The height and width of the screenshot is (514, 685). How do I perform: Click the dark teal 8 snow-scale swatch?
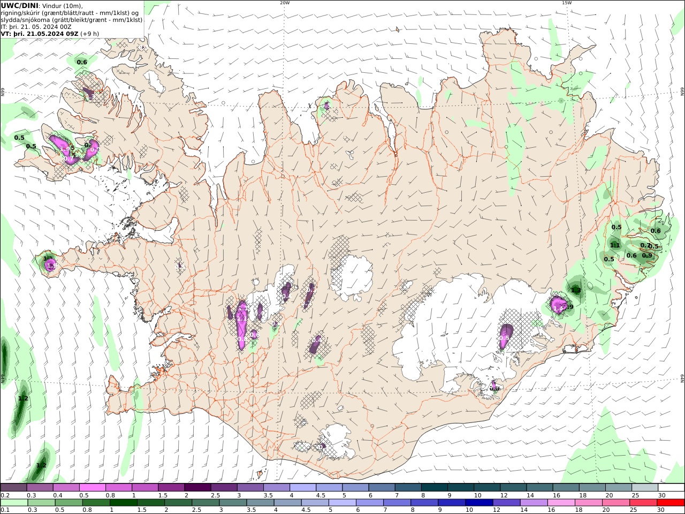435,488
